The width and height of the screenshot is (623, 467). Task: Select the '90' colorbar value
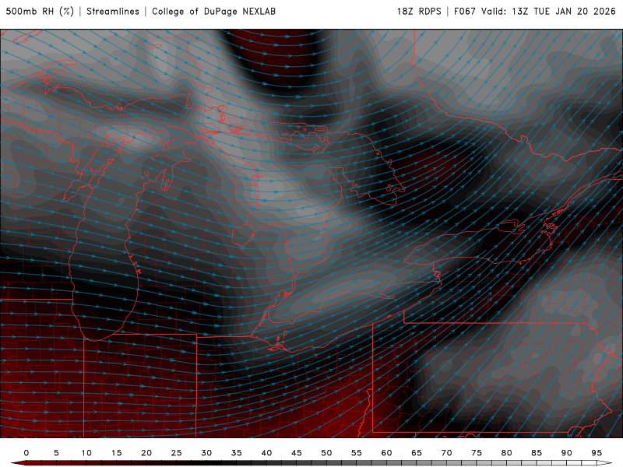[567, 453]
